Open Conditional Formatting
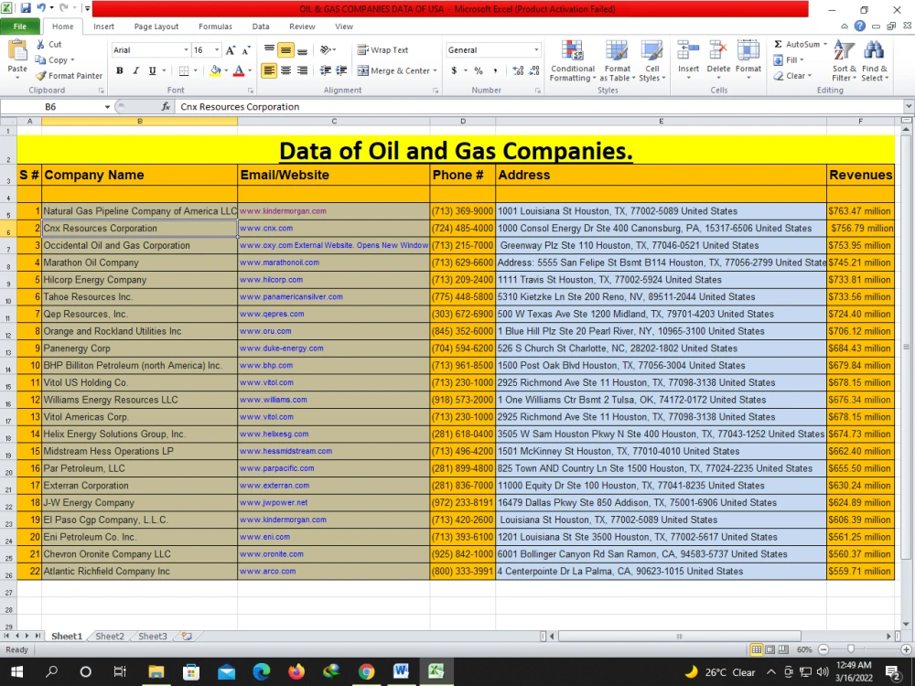This screenshot has width=915, height=686. [x=573, y=61]
